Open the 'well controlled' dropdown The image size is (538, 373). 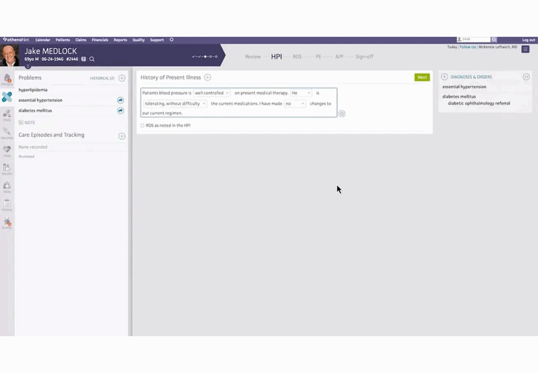(x=212, y=93)
